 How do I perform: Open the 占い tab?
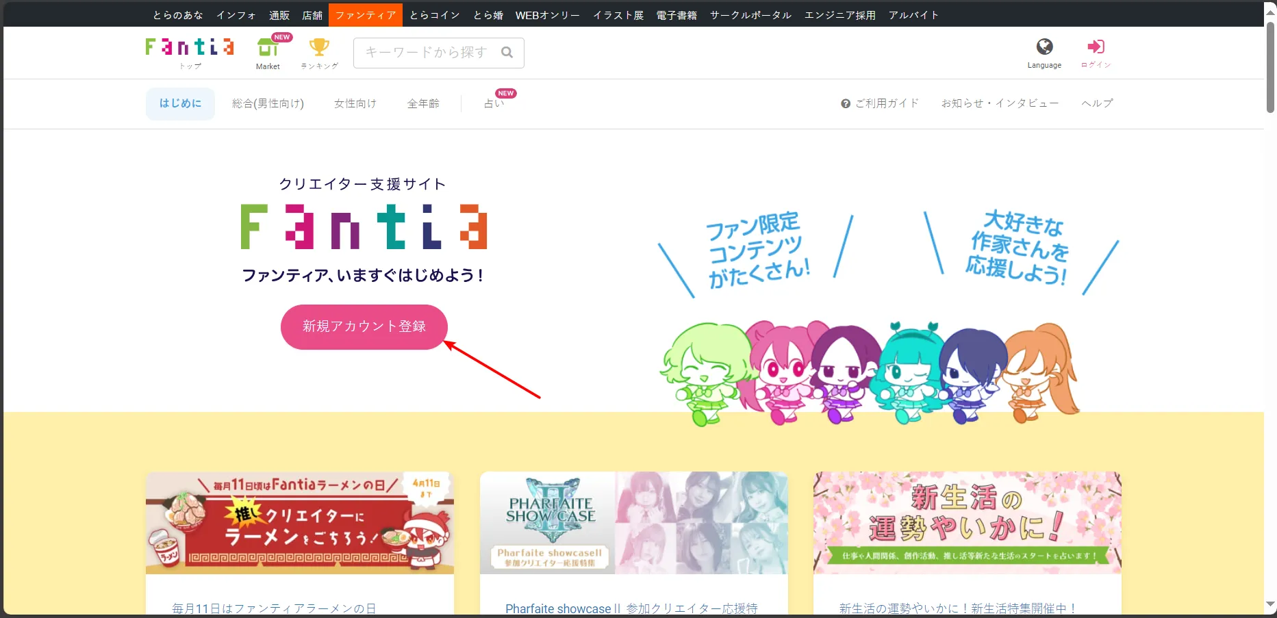click(x=494, y=103)
